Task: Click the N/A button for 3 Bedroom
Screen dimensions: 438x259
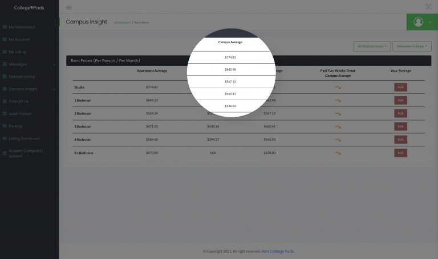Action: 400,126
